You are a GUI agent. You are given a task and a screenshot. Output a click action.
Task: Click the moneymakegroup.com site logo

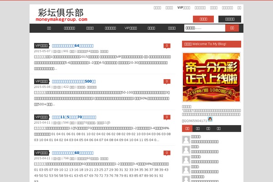(x=61, y=15)
